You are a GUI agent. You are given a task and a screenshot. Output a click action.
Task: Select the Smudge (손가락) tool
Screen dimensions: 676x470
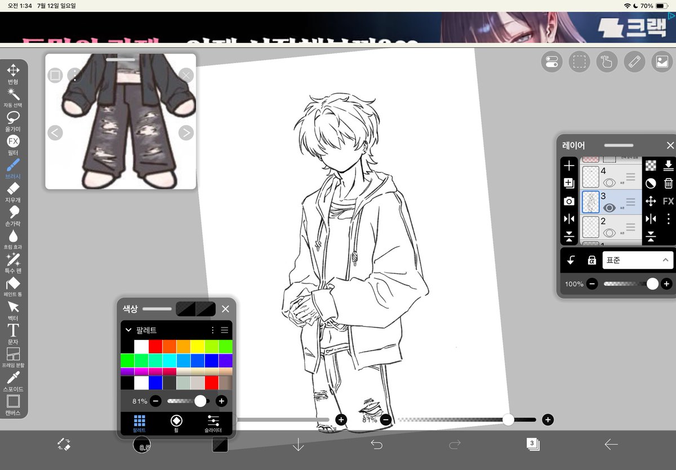pos(13,215)
